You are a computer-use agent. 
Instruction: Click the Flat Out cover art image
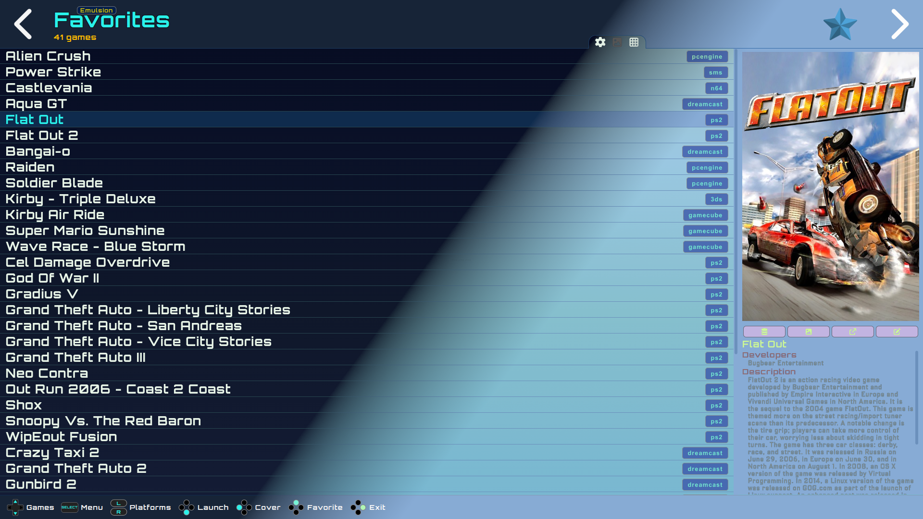click(x=830, y=186)
